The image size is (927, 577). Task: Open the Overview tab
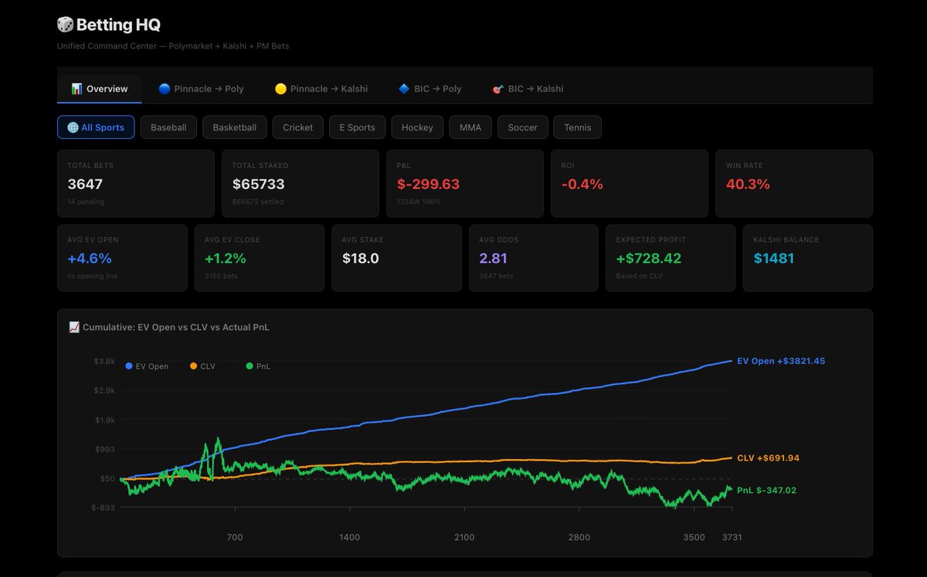pyautogui.click(x=99, y=89)
